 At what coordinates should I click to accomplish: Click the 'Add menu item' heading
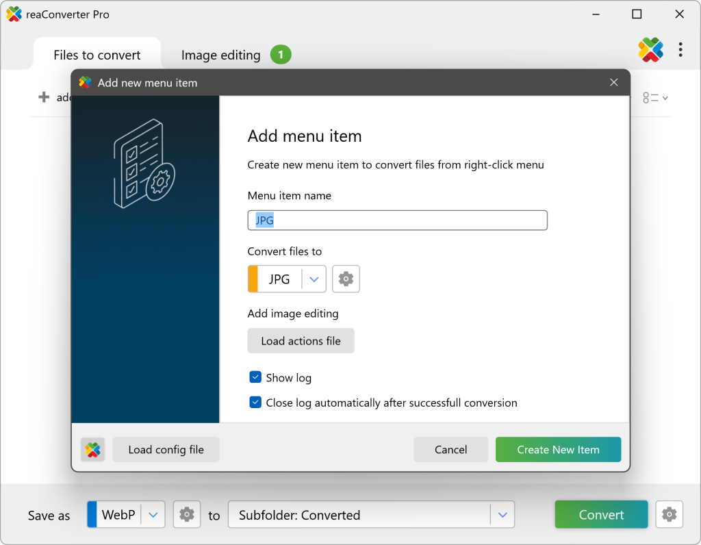click(x=305, y=136)
